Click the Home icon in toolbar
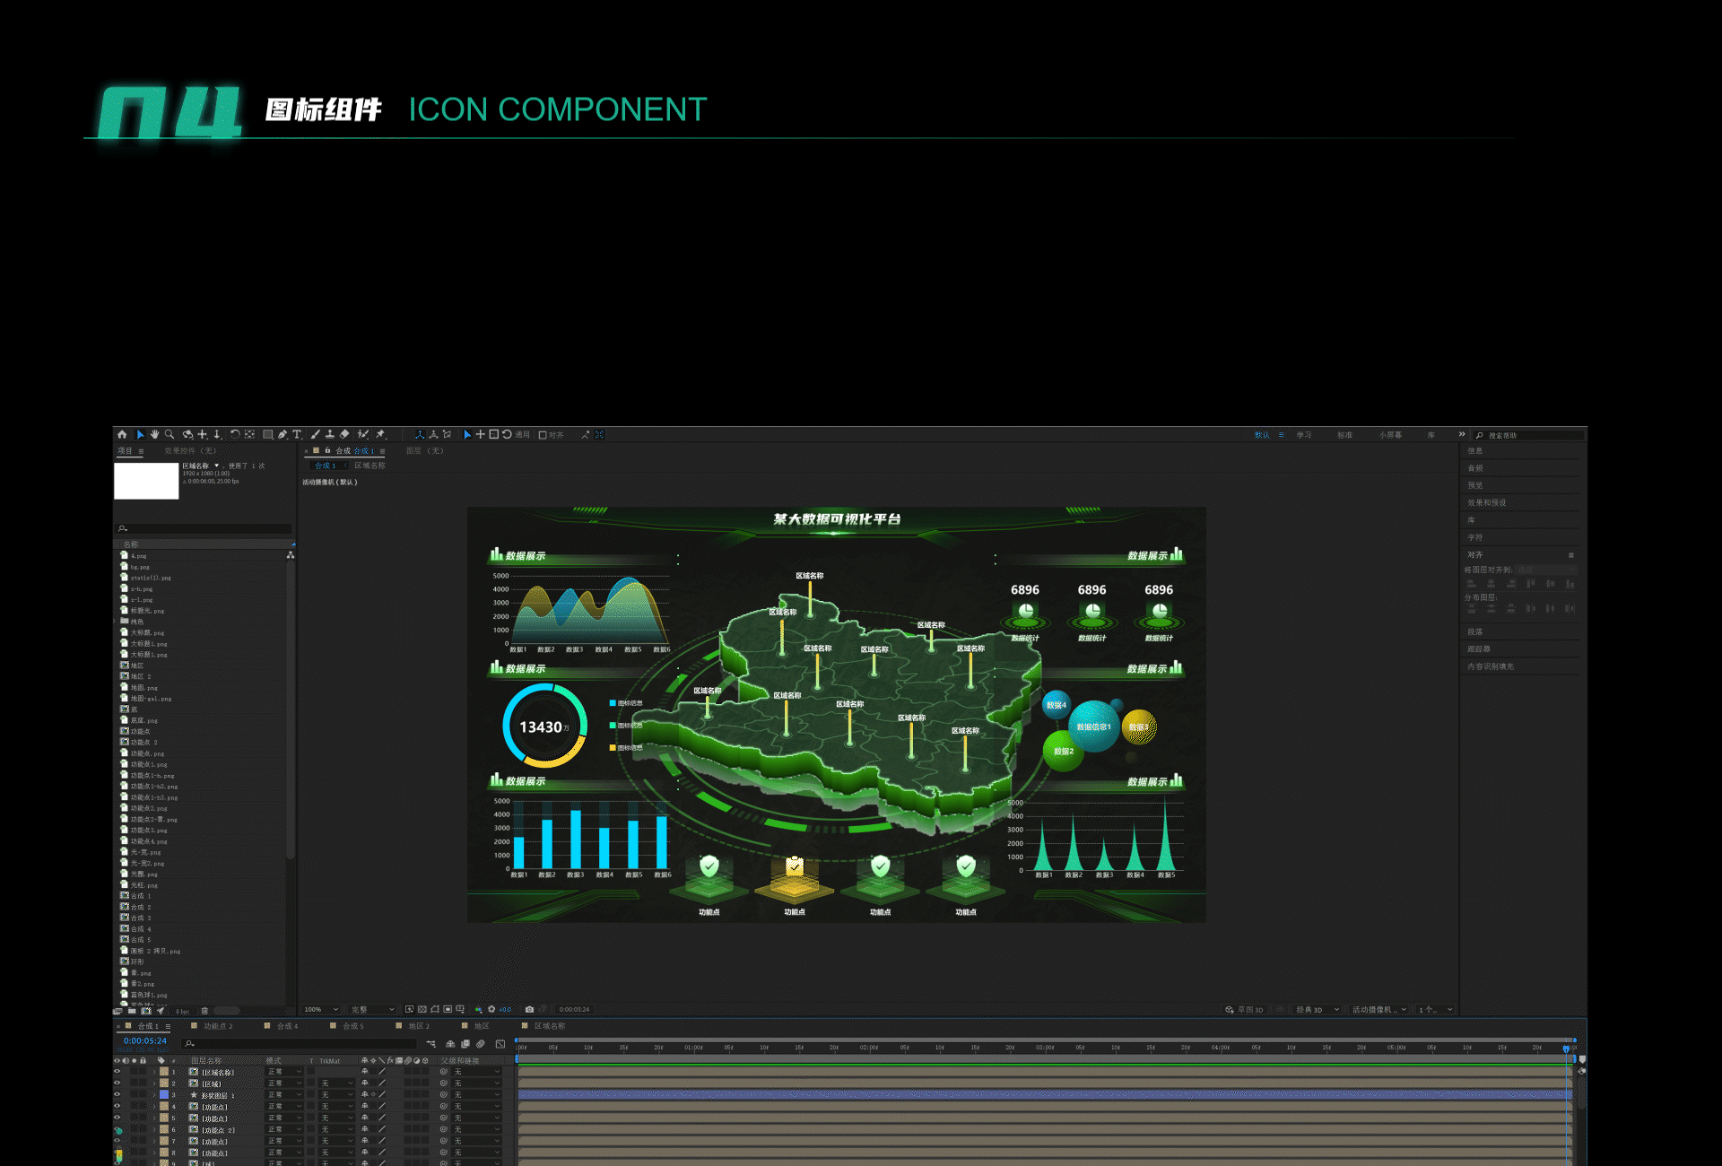The height and width of the screenshot is (1166, 1722). pos(122,434)
